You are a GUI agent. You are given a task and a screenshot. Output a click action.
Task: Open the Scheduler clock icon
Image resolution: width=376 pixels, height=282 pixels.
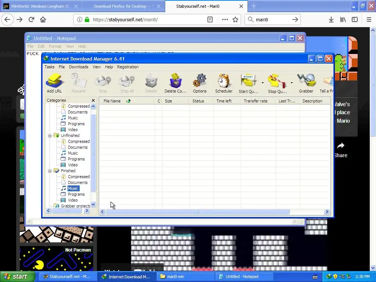click(224, 83)
